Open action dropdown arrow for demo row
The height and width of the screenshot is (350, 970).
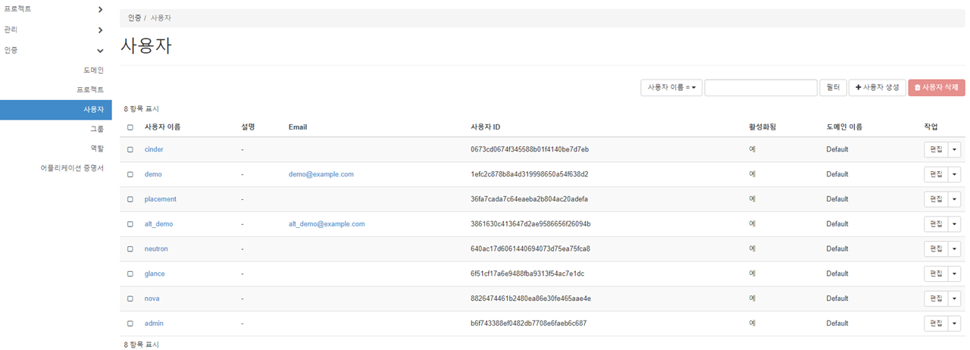[954, 174]
